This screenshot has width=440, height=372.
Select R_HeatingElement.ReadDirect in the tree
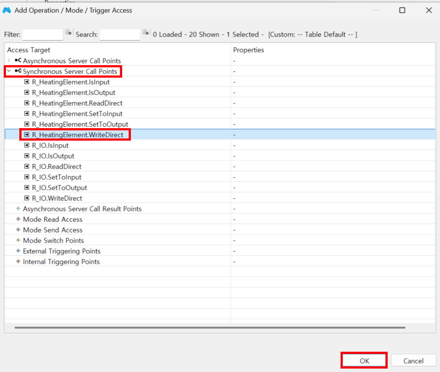click(77, 103)
